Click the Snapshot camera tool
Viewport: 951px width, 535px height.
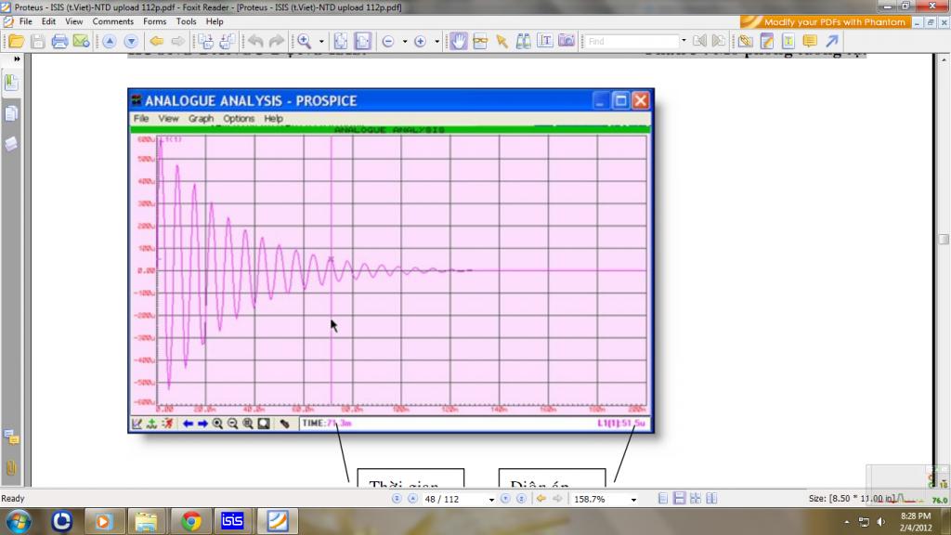coord(566,41)
